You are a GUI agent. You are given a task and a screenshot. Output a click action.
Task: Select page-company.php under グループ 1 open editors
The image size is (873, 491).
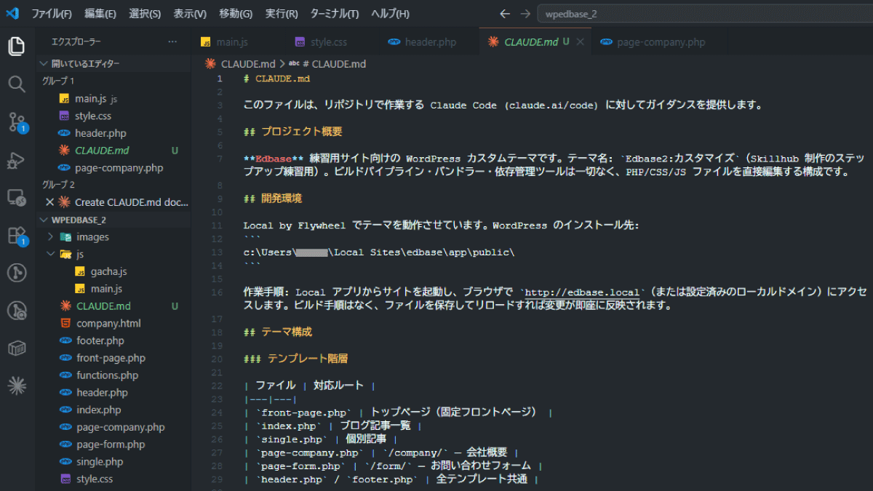coord(113,167)
